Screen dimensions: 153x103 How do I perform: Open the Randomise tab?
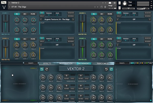tap(103, 63)
